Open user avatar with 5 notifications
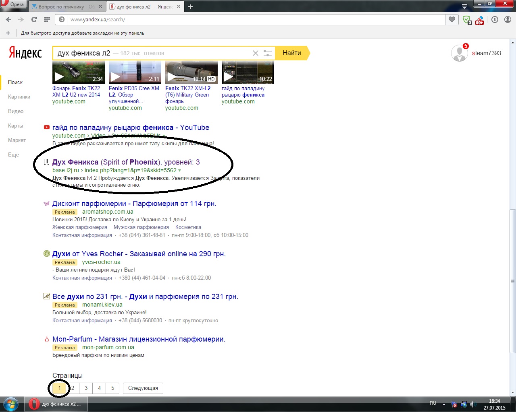The height and width of the screenshot is (412, 516). click(x=459, y=53)
